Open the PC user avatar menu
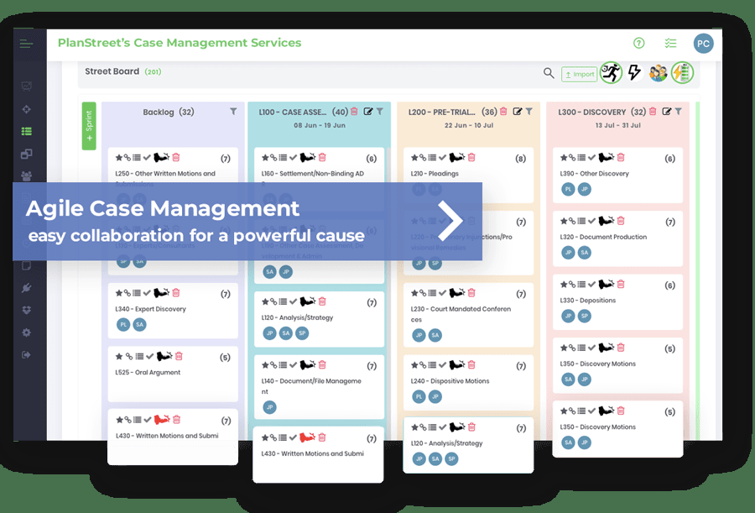 (704, 44)
